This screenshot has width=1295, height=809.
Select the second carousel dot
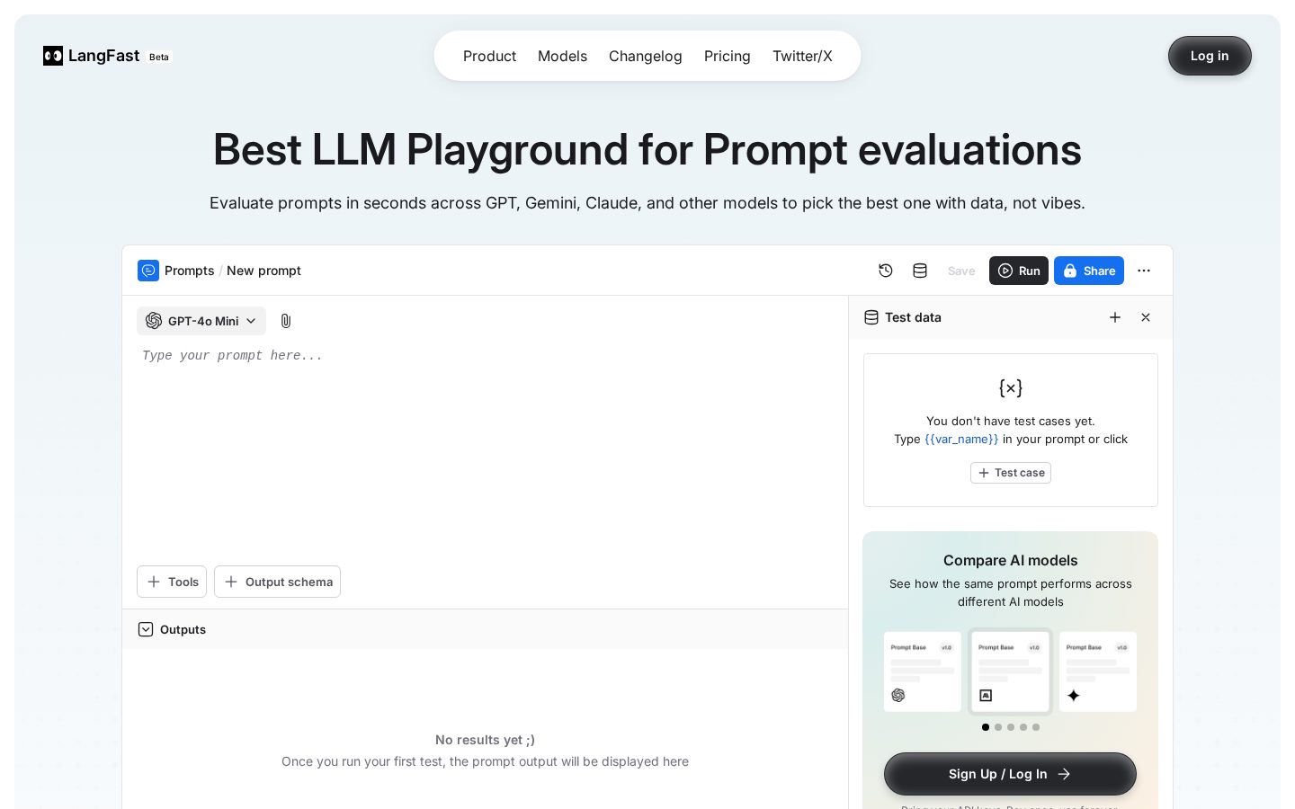[998, 727]
